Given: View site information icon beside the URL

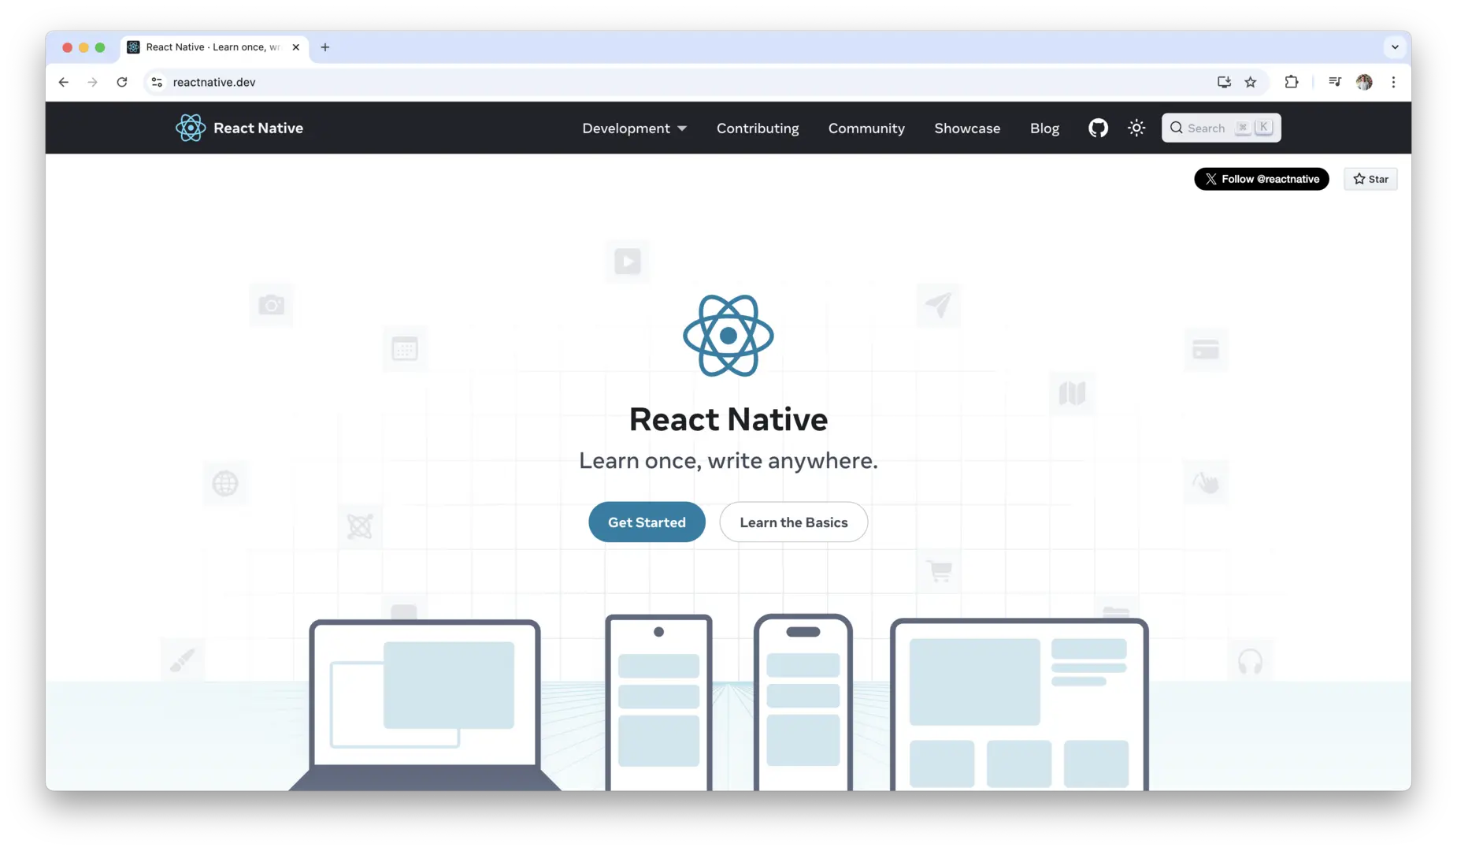Looking at the screenshot, I should point(157,82).
